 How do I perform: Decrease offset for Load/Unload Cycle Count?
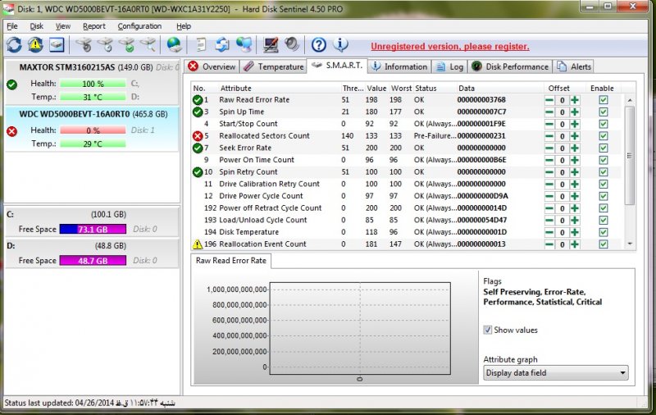click(549, 220)
